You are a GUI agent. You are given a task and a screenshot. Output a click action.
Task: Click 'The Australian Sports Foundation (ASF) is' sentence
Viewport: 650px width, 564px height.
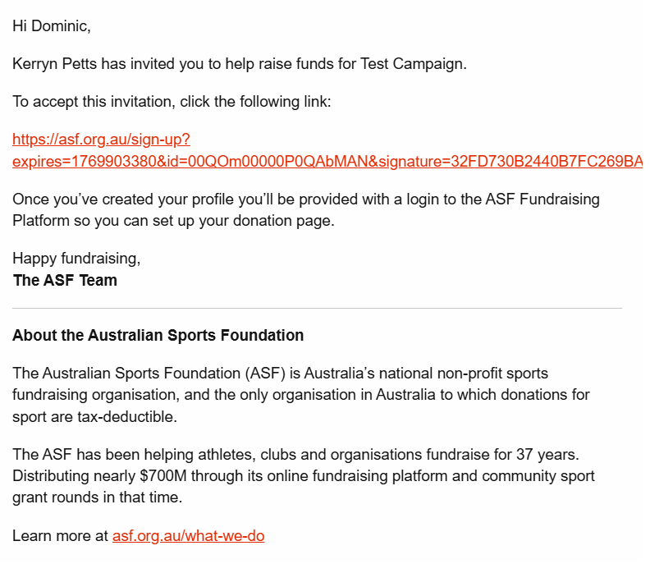point(280,374)
